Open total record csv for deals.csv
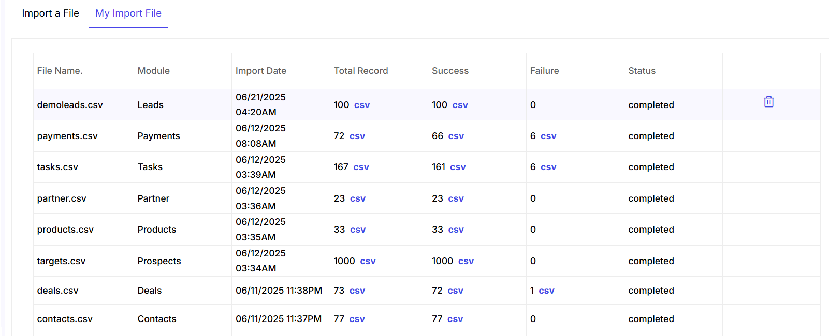This screenshot has width=829, height=336. [357, 291]
